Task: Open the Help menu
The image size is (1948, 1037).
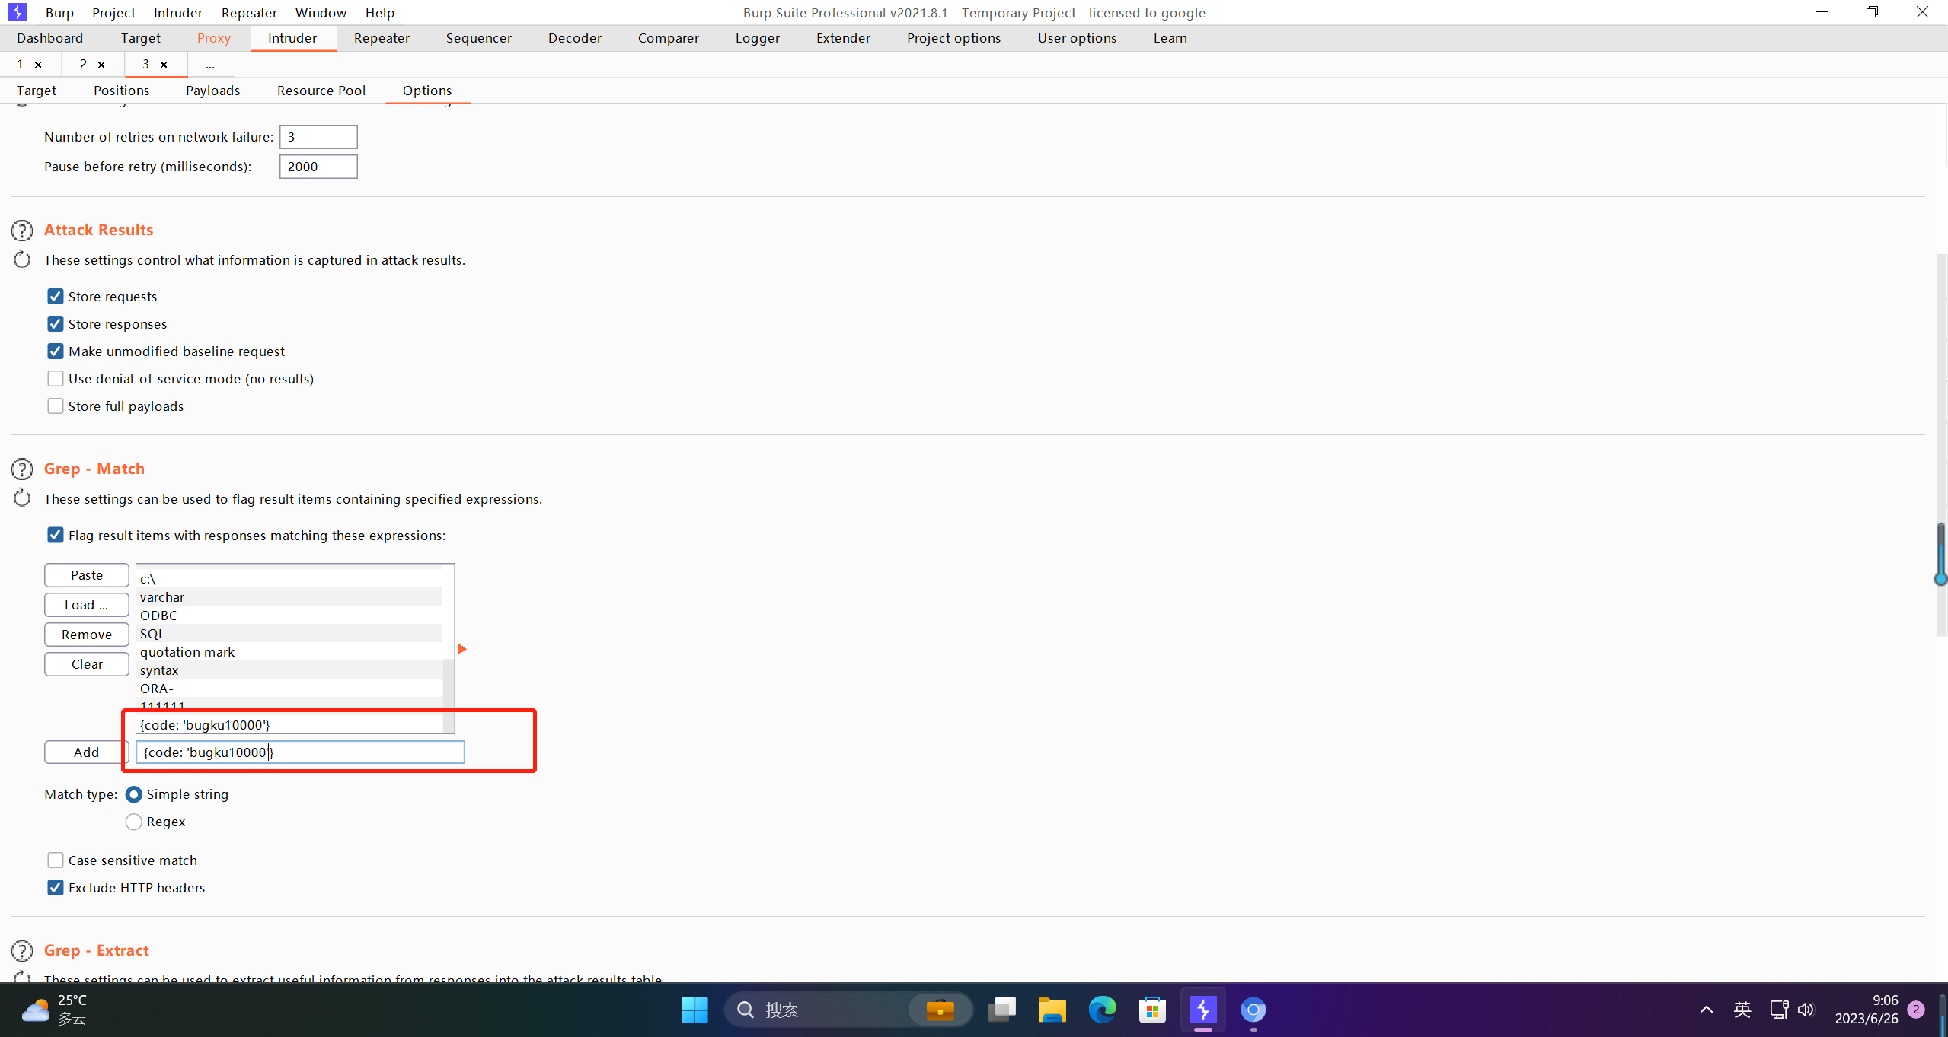Action: point(379,13)
